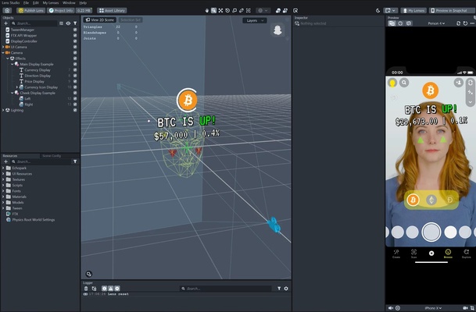Screen dimensions: 476x312
Task: Click the Snapchat ghost icon in the viewport
Action: point(277,30)
